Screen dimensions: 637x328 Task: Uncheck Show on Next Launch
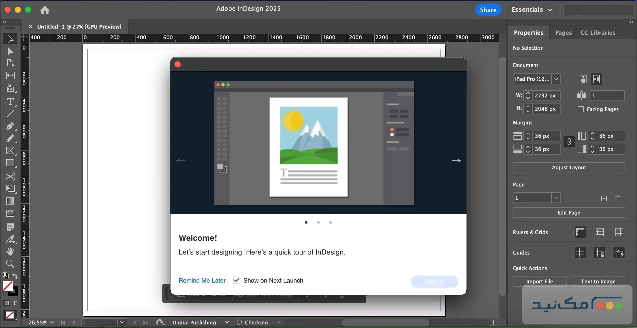point(236,280)
